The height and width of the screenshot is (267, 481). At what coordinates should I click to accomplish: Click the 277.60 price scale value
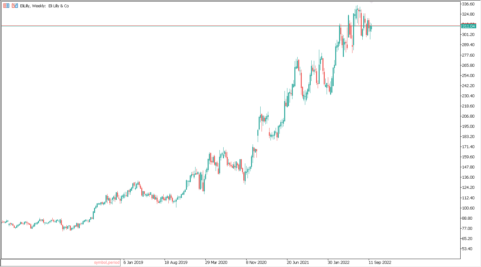469,55
